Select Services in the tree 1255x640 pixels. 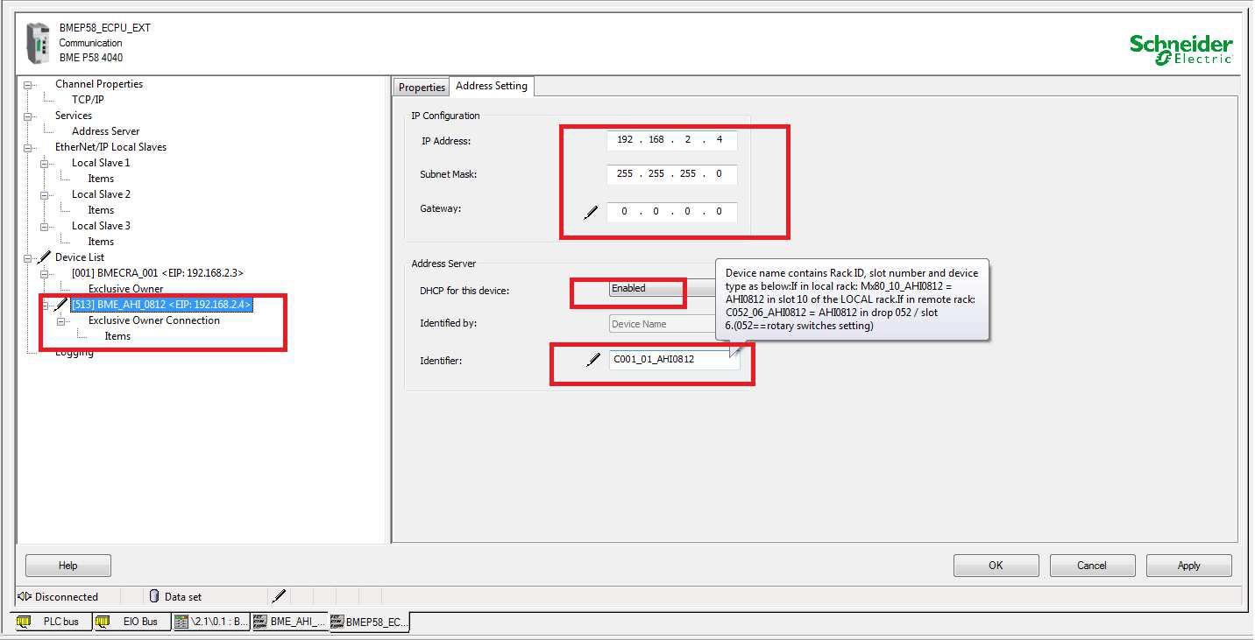tap(74, 116)
